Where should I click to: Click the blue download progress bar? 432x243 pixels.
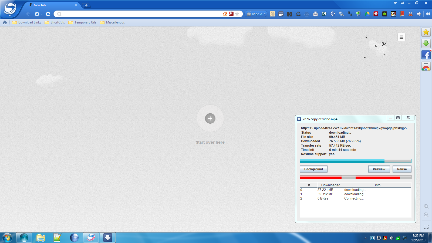[x=355, y=161]
